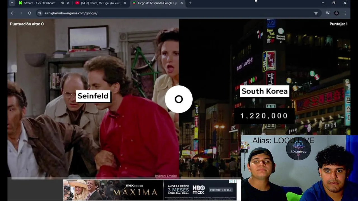Reload the current page

tap(30, 13)
